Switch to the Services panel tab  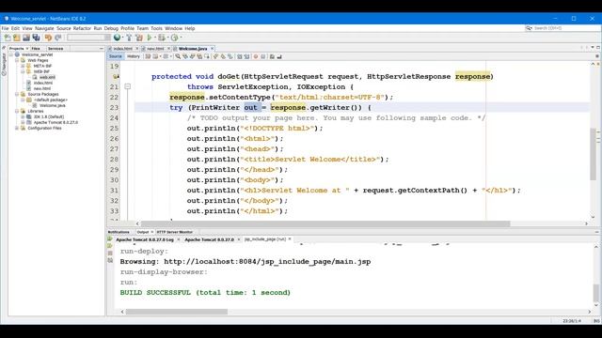[x=55, y=49]
